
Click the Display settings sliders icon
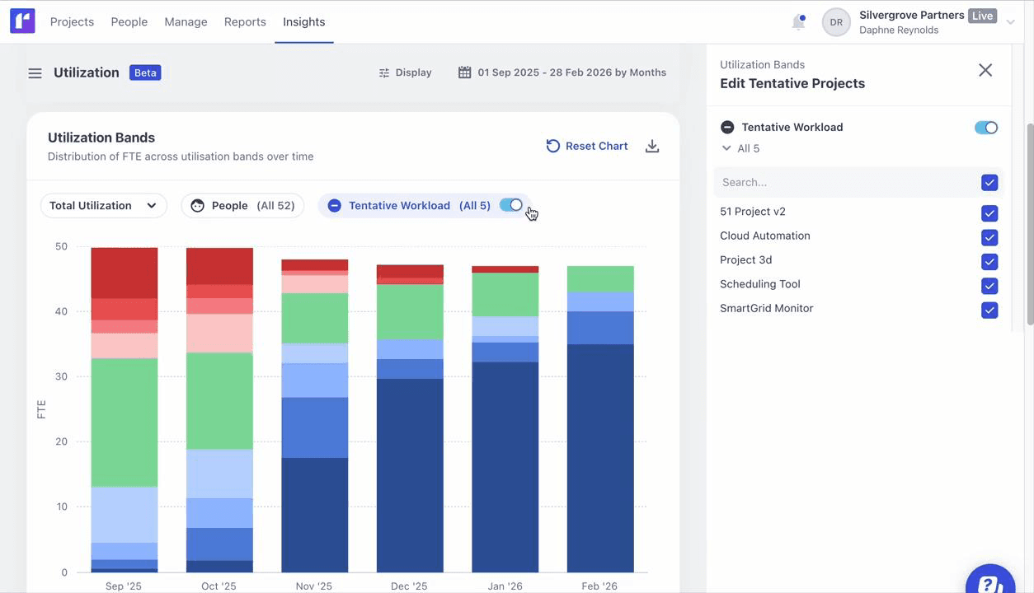coord(384,73)
